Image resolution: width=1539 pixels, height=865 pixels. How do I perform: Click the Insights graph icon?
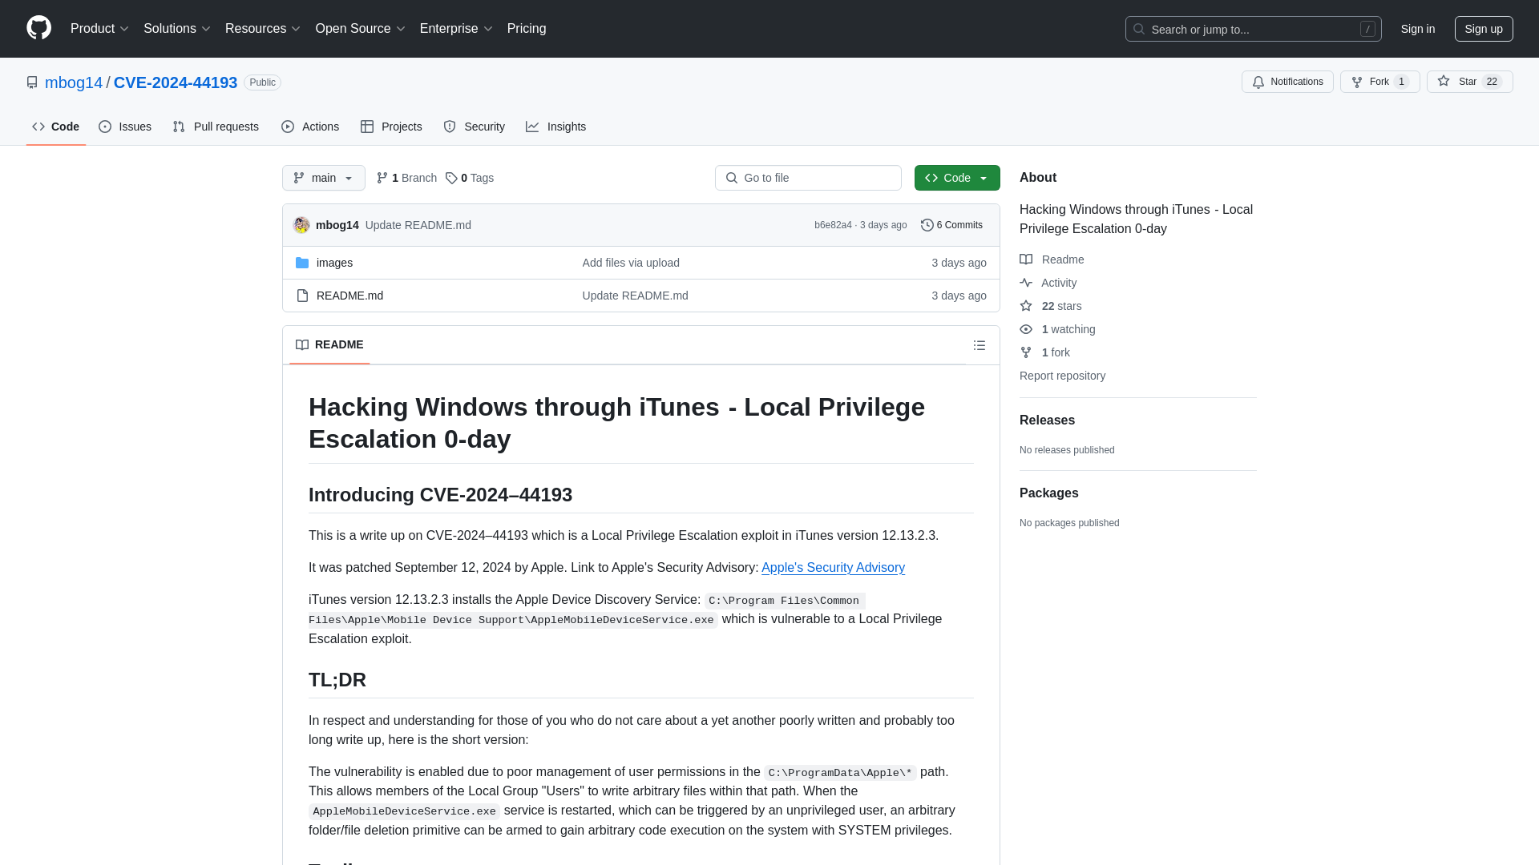[x=533, y=126]
